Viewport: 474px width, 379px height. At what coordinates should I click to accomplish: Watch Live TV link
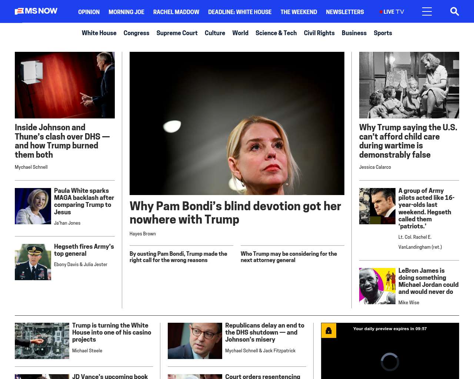pyautogui.click(x=392, y=12)
